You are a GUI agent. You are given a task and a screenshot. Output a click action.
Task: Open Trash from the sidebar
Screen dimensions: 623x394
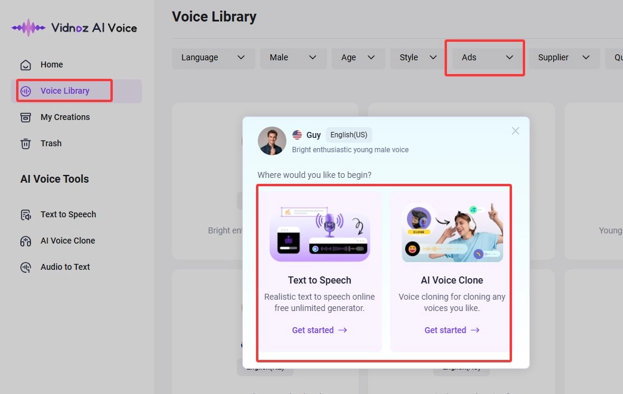click(25, 143)
